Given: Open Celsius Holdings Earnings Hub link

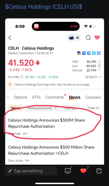Looking at the screenshot, I should pyautogui.click(x=52, y=84).
